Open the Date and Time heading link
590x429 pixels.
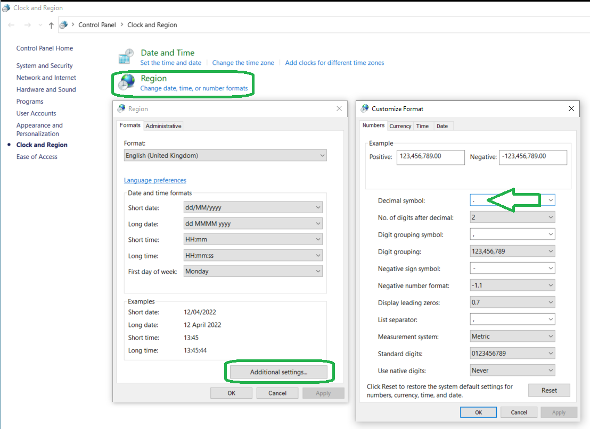pos(167,53)
